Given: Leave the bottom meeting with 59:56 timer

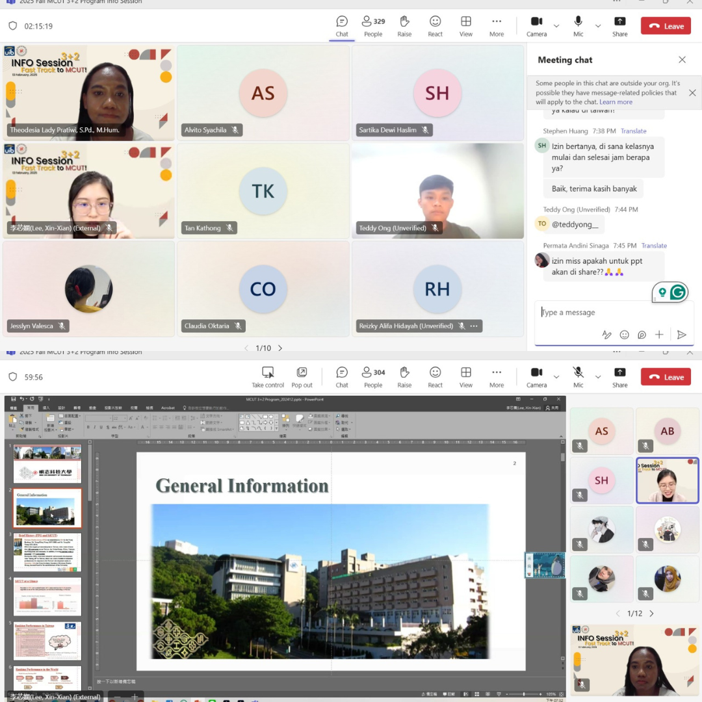Looking at the screenshot, I should pyautogui.click(x=666, y=377).
